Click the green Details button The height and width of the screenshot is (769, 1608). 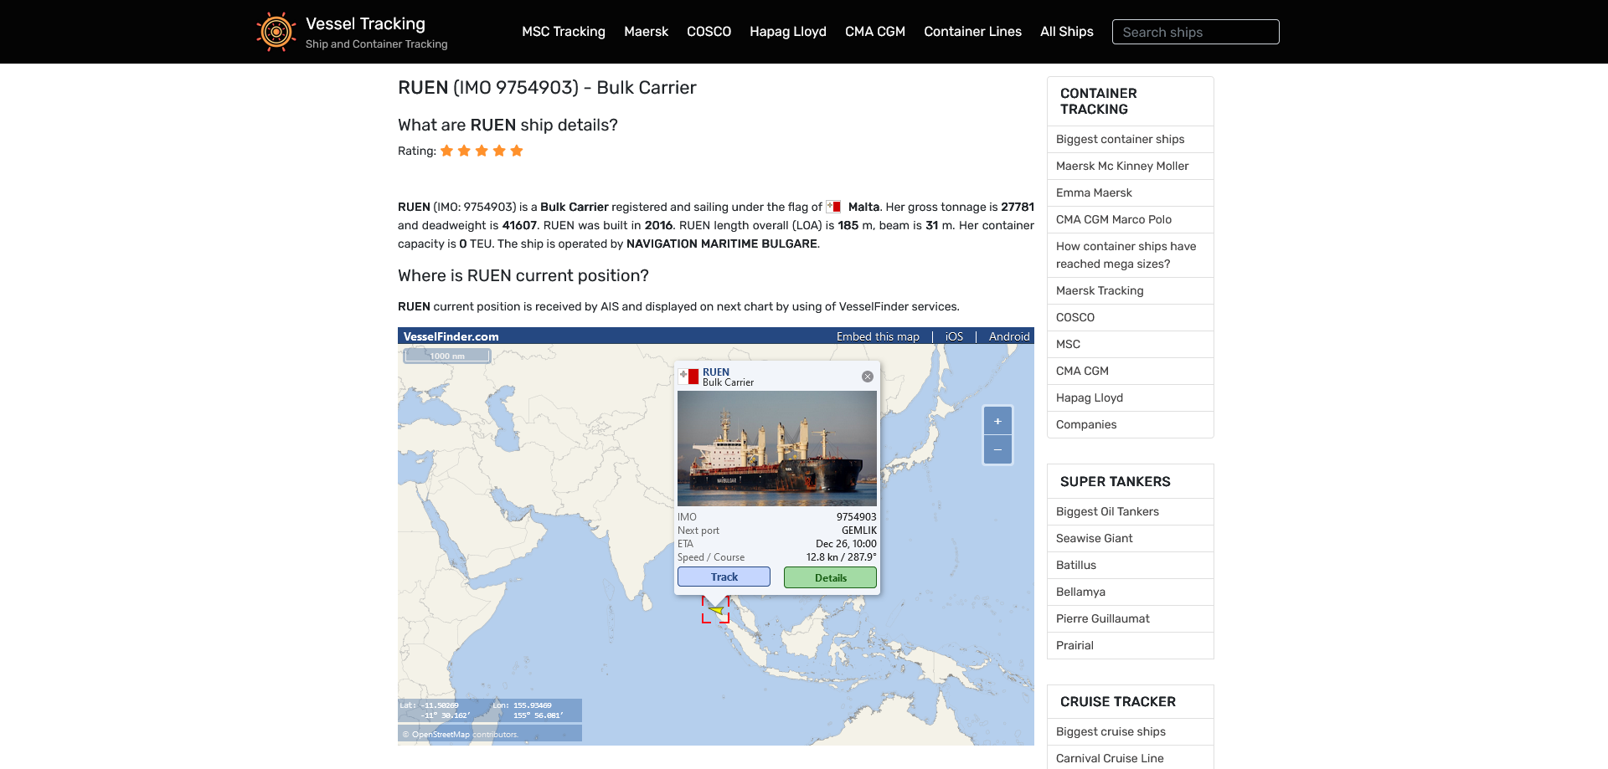pyautogui.click(x=830, y=577)
